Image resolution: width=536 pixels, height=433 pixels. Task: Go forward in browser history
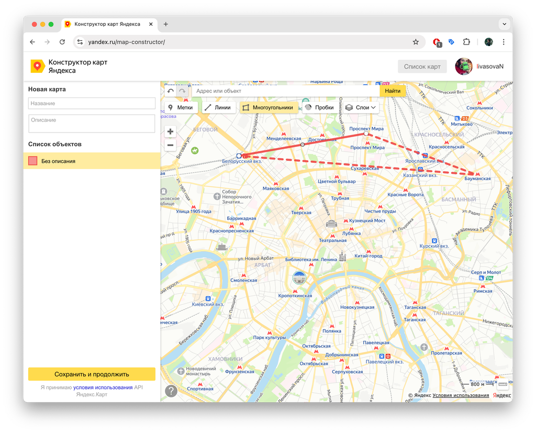pyautogui.click(x=47, y=42)
